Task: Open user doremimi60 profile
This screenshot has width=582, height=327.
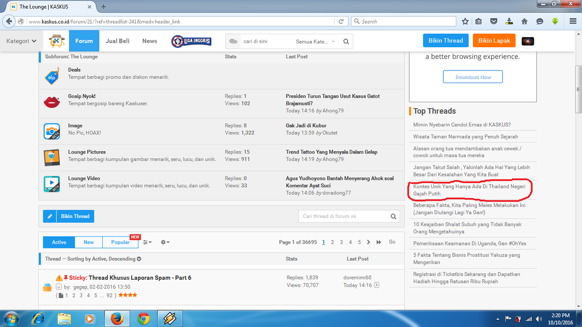Action: pyautogui.click(x=357, y=277)
